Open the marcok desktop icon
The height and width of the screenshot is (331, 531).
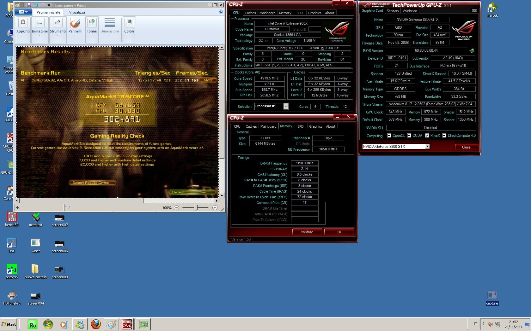492,10
